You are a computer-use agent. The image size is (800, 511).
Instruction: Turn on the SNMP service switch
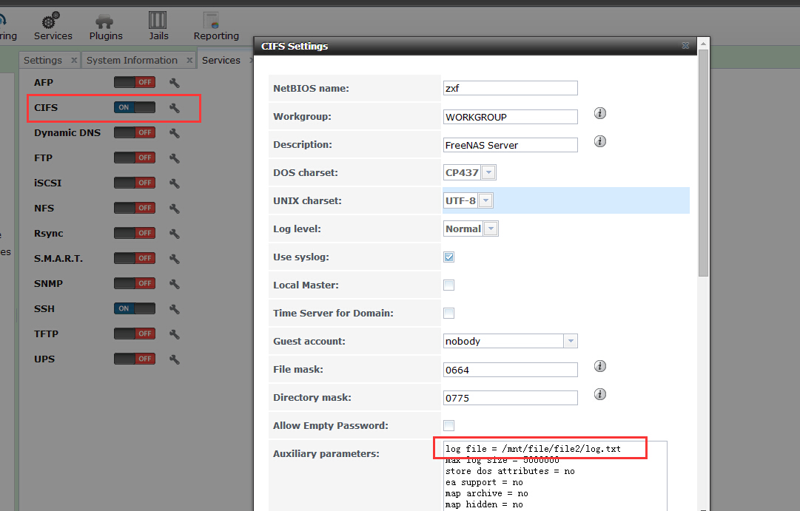point(135,283)
